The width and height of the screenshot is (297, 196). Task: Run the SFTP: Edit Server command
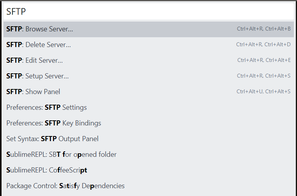point(35,60)
